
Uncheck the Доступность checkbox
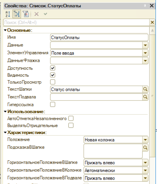click(x=53, y=68)
